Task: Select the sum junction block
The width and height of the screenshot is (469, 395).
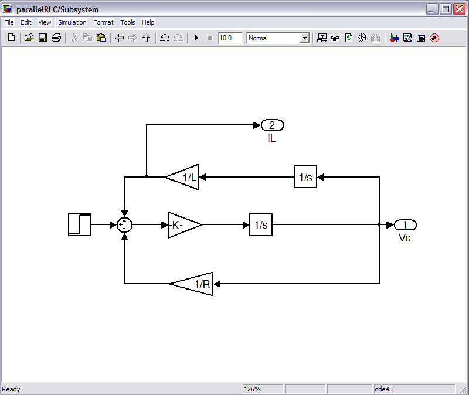Action: pyautogui.click(x=124, y=225)
